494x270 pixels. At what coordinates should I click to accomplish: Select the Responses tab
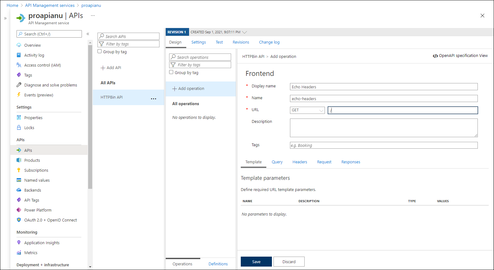pos(351,162)
